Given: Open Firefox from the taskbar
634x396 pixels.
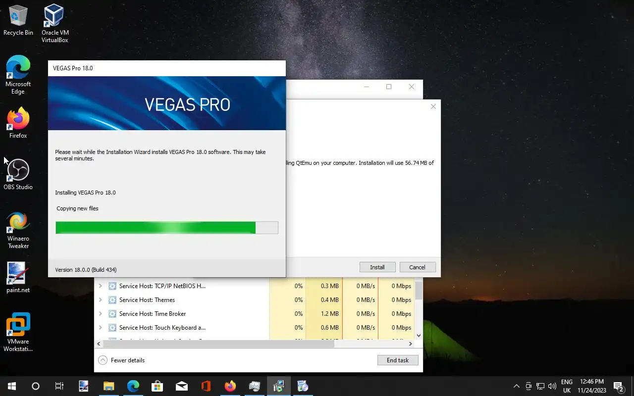Looking at the screenshot, I should (x=230, y=386).
